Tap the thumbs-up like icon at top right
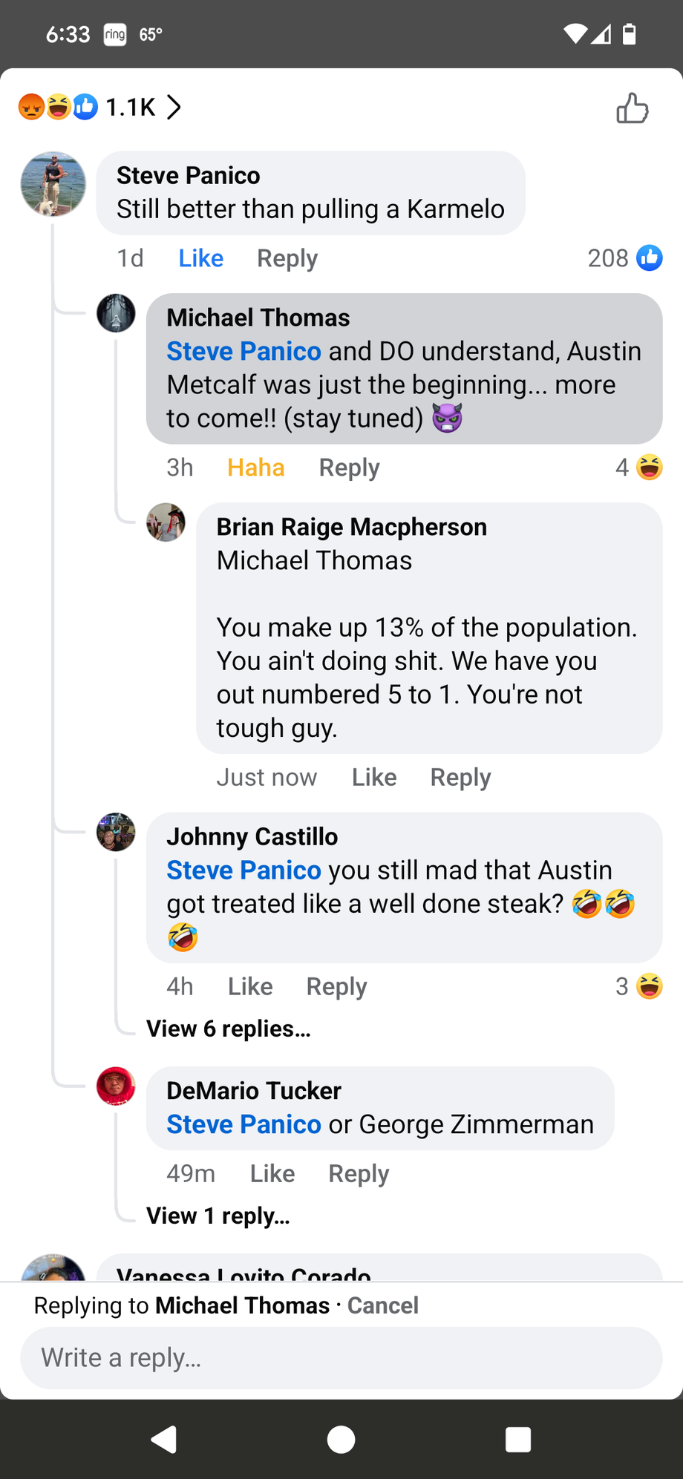 [x=632, y=108]
